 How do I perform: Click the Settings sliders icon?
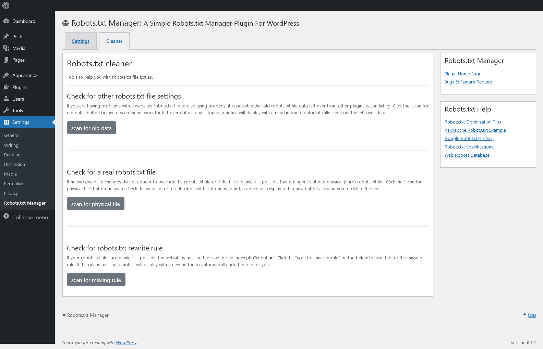(x=6, y=122)
